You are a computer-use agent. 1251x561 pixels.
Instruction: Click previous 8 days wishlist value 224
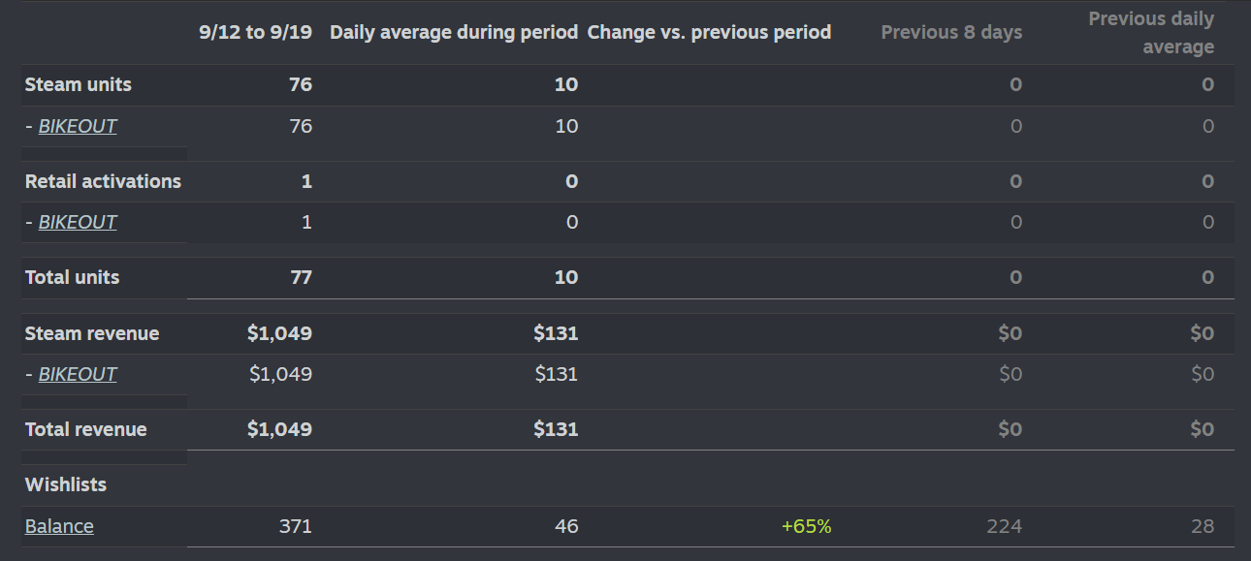point(1004,526)
